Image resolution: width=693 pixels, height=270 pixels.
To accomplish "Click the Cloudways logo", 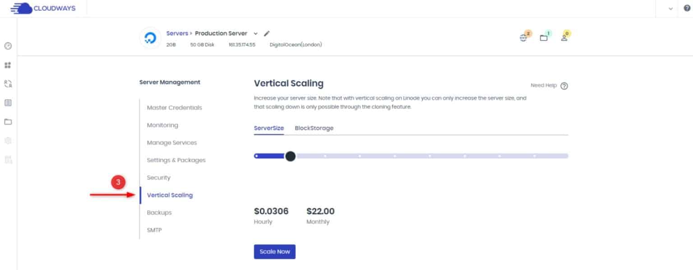I will [43, 9].
